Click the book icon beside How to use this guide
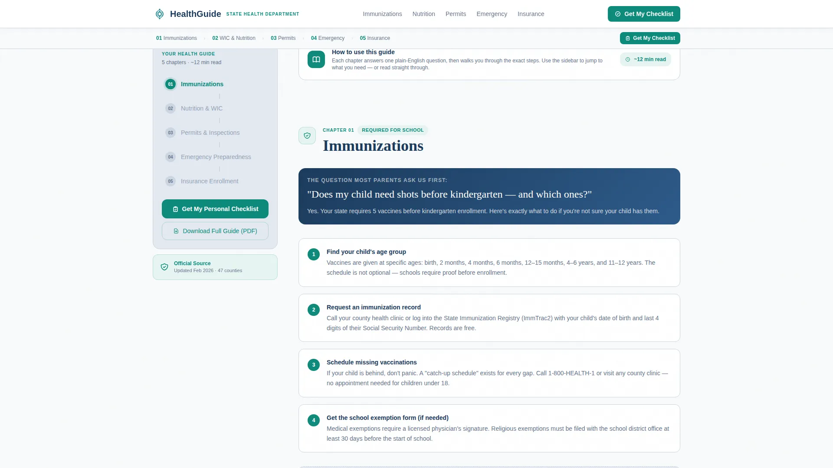 pos(316,59)
